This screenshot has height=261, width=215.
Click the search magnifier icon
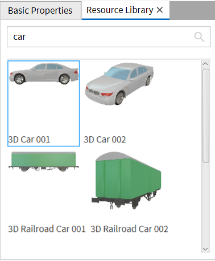click(x=199, y=37)
